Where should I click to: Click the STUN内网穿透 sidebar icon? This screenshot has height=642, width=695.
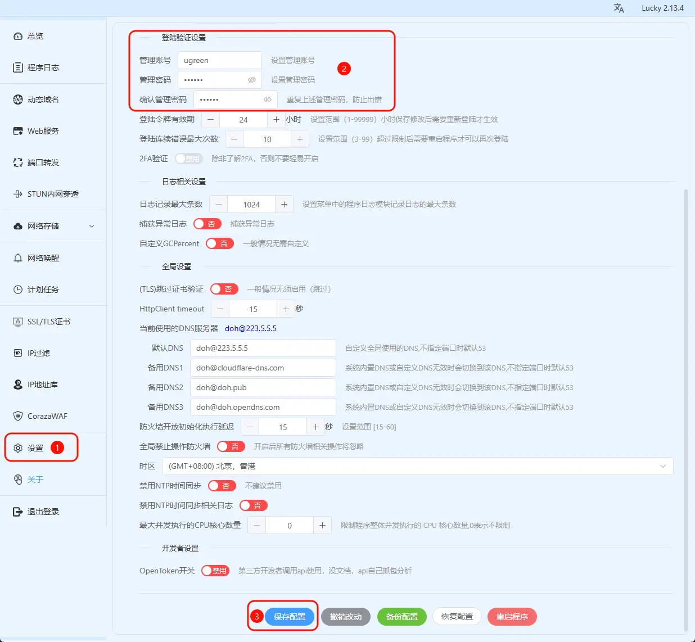click(x=18, y=194)
